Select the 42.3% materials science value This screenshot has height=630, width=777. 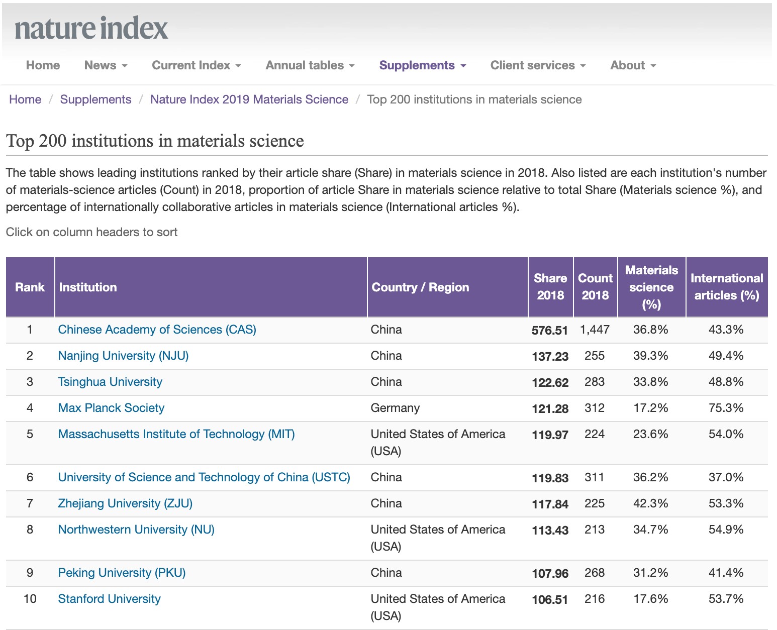pyautogui.click(x=651, y=503)
